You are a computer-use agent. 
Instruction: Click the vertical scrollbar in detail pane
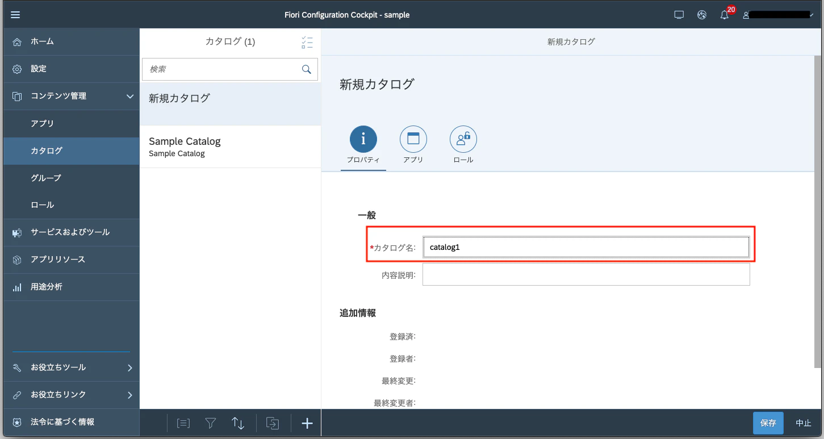coord(818,210)
